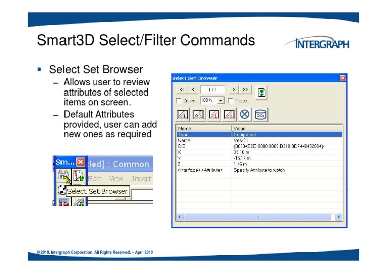Close the Select Set Browser dialog
This screenshot has height=273, width=387.
point(343,78)
